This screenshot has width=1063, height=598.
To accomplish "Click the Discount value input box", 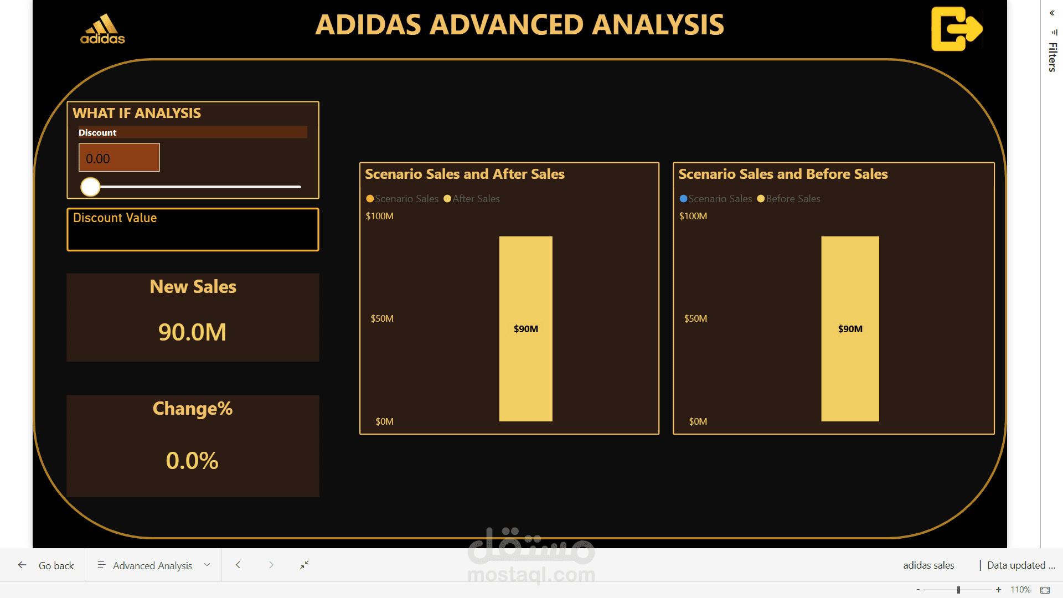I will [119, 158].
